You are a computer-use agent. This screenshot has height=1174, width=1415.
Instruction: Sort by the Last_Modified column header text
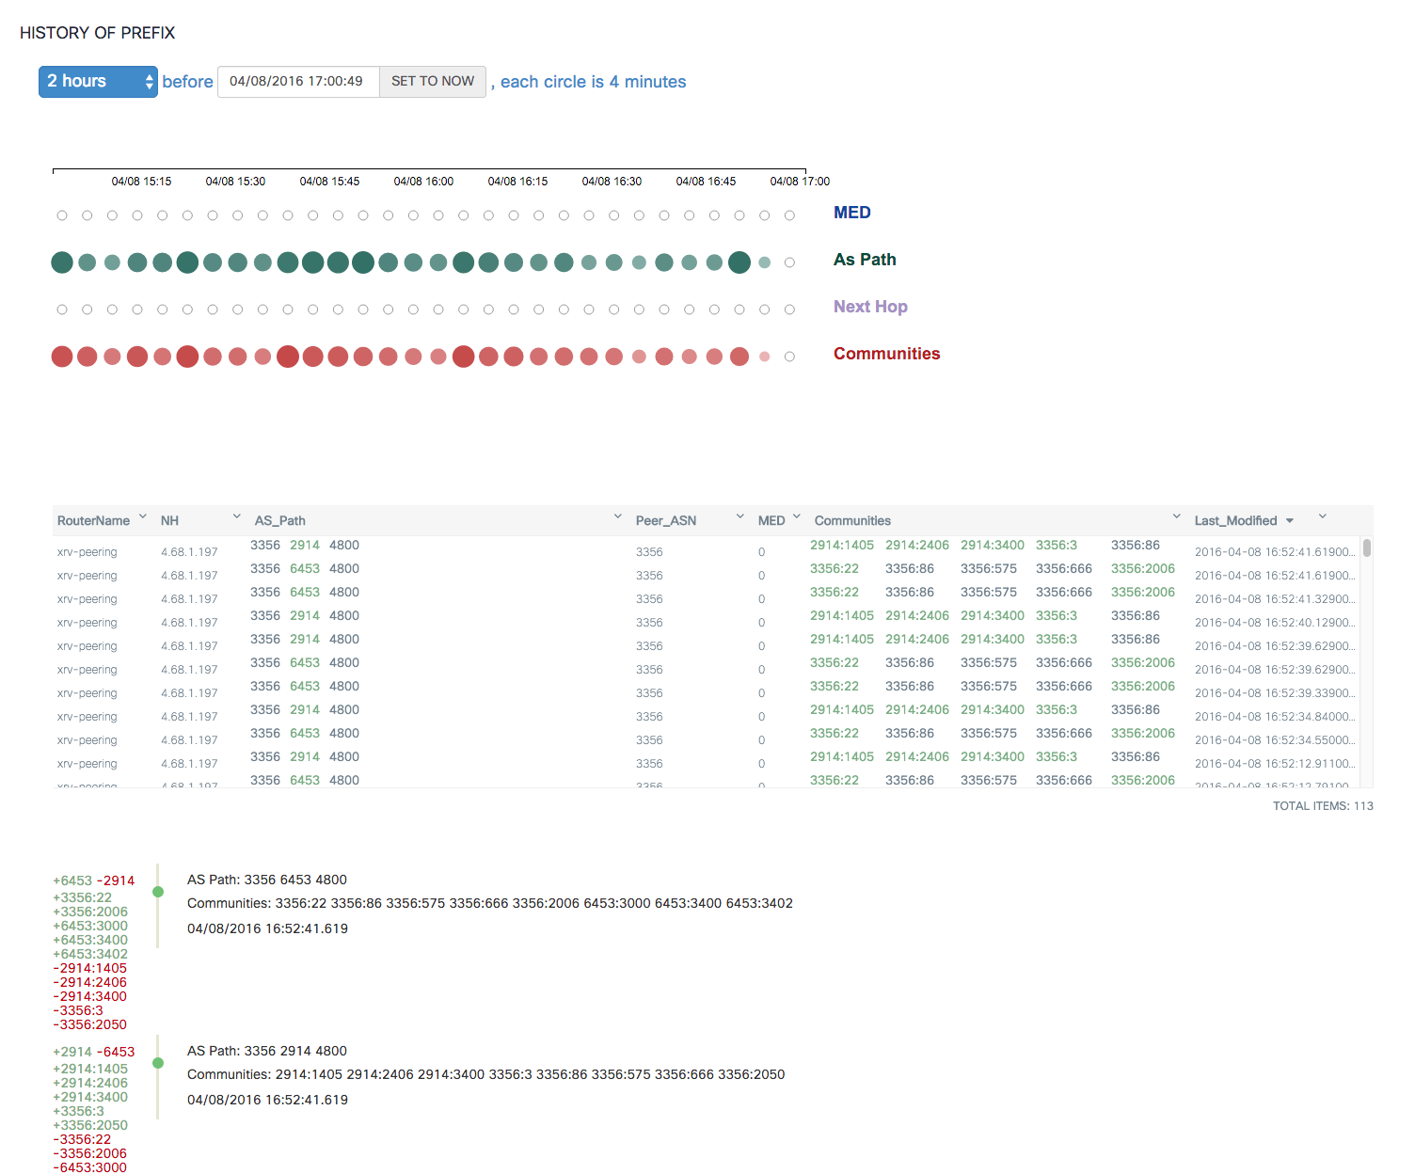[x=1235, y=521]
